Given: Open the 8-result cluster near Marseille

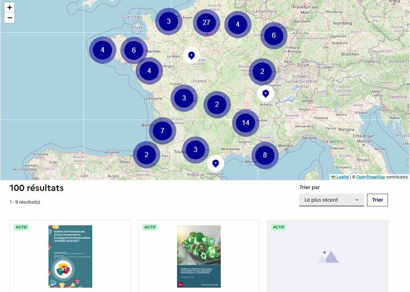Looking at the screenshot, I should 265,155.
